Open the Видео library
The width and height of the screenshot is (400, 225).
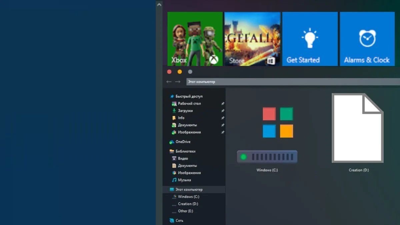tap(183, 159)
